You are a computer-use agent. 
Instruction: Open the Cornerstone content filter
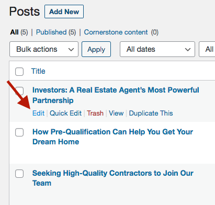tap(116, 32)
